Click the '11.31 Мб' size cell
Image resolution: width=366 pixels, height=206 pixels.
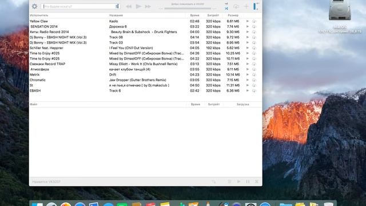pos(233,85)
